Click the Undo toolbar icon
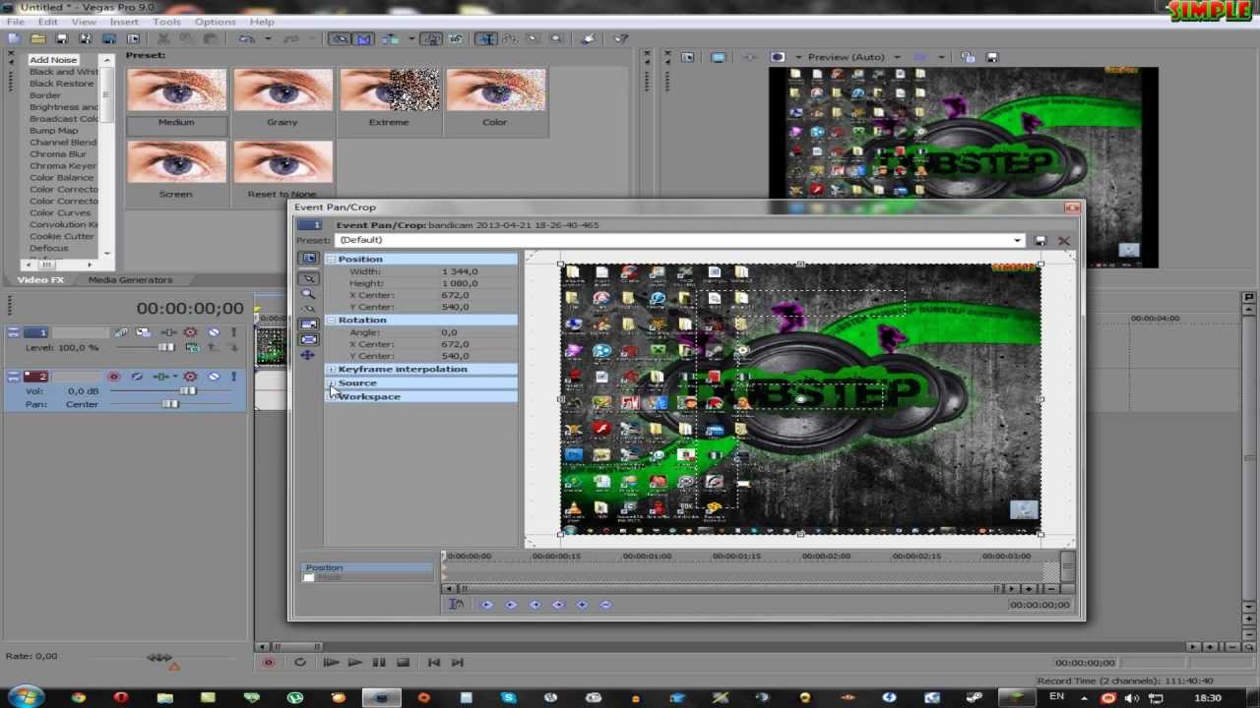The height and width of the screenshot is (708, 1260). [246, 38]
